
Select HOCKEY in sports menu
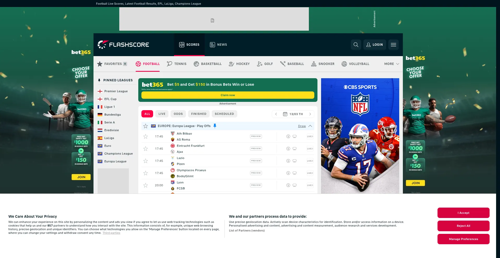click(x=239, y=64)
